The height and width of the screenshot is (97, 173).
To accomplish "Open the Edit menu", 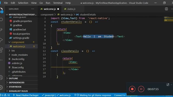I will click(x=13, y=3).
